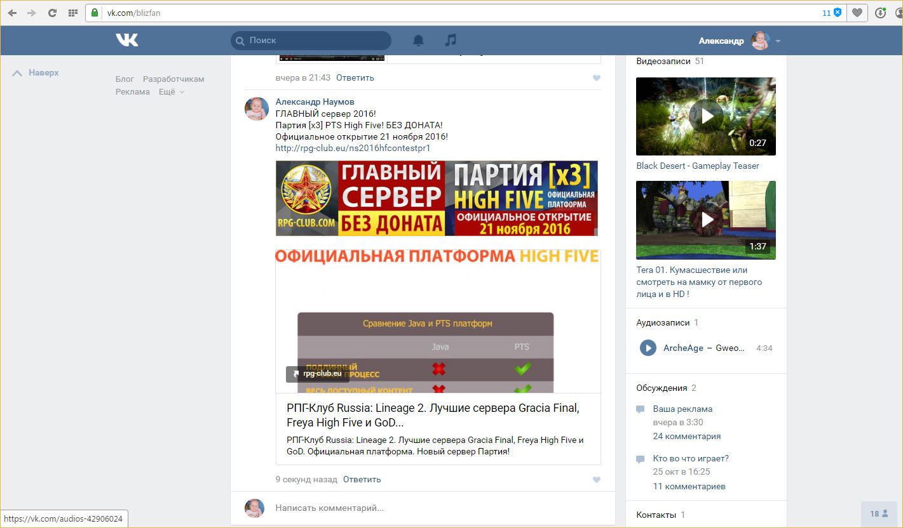The image size is (903, 528).
Task: Click browser forward arrow
Action: 32,13
